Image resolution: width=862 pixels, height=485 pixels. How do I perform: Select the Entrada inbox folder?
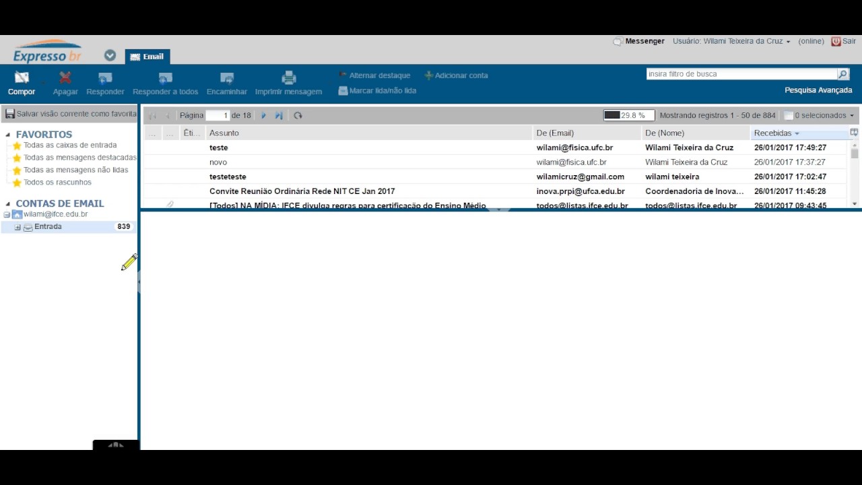(48, 227)
